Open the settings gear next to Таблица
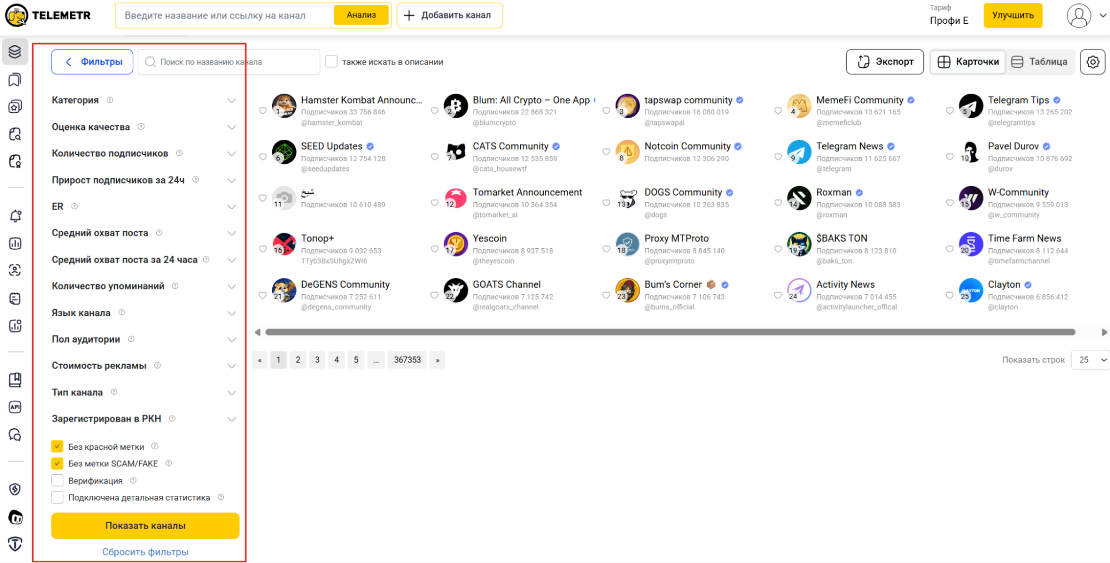The height and width of the screenshot is (563, 1110). 1092,62
